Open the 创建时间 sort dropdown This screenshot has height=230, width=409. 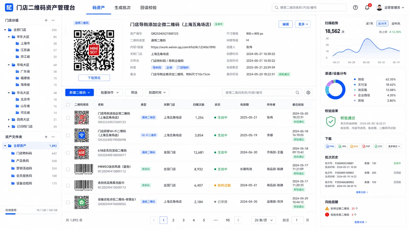(157, 93)
